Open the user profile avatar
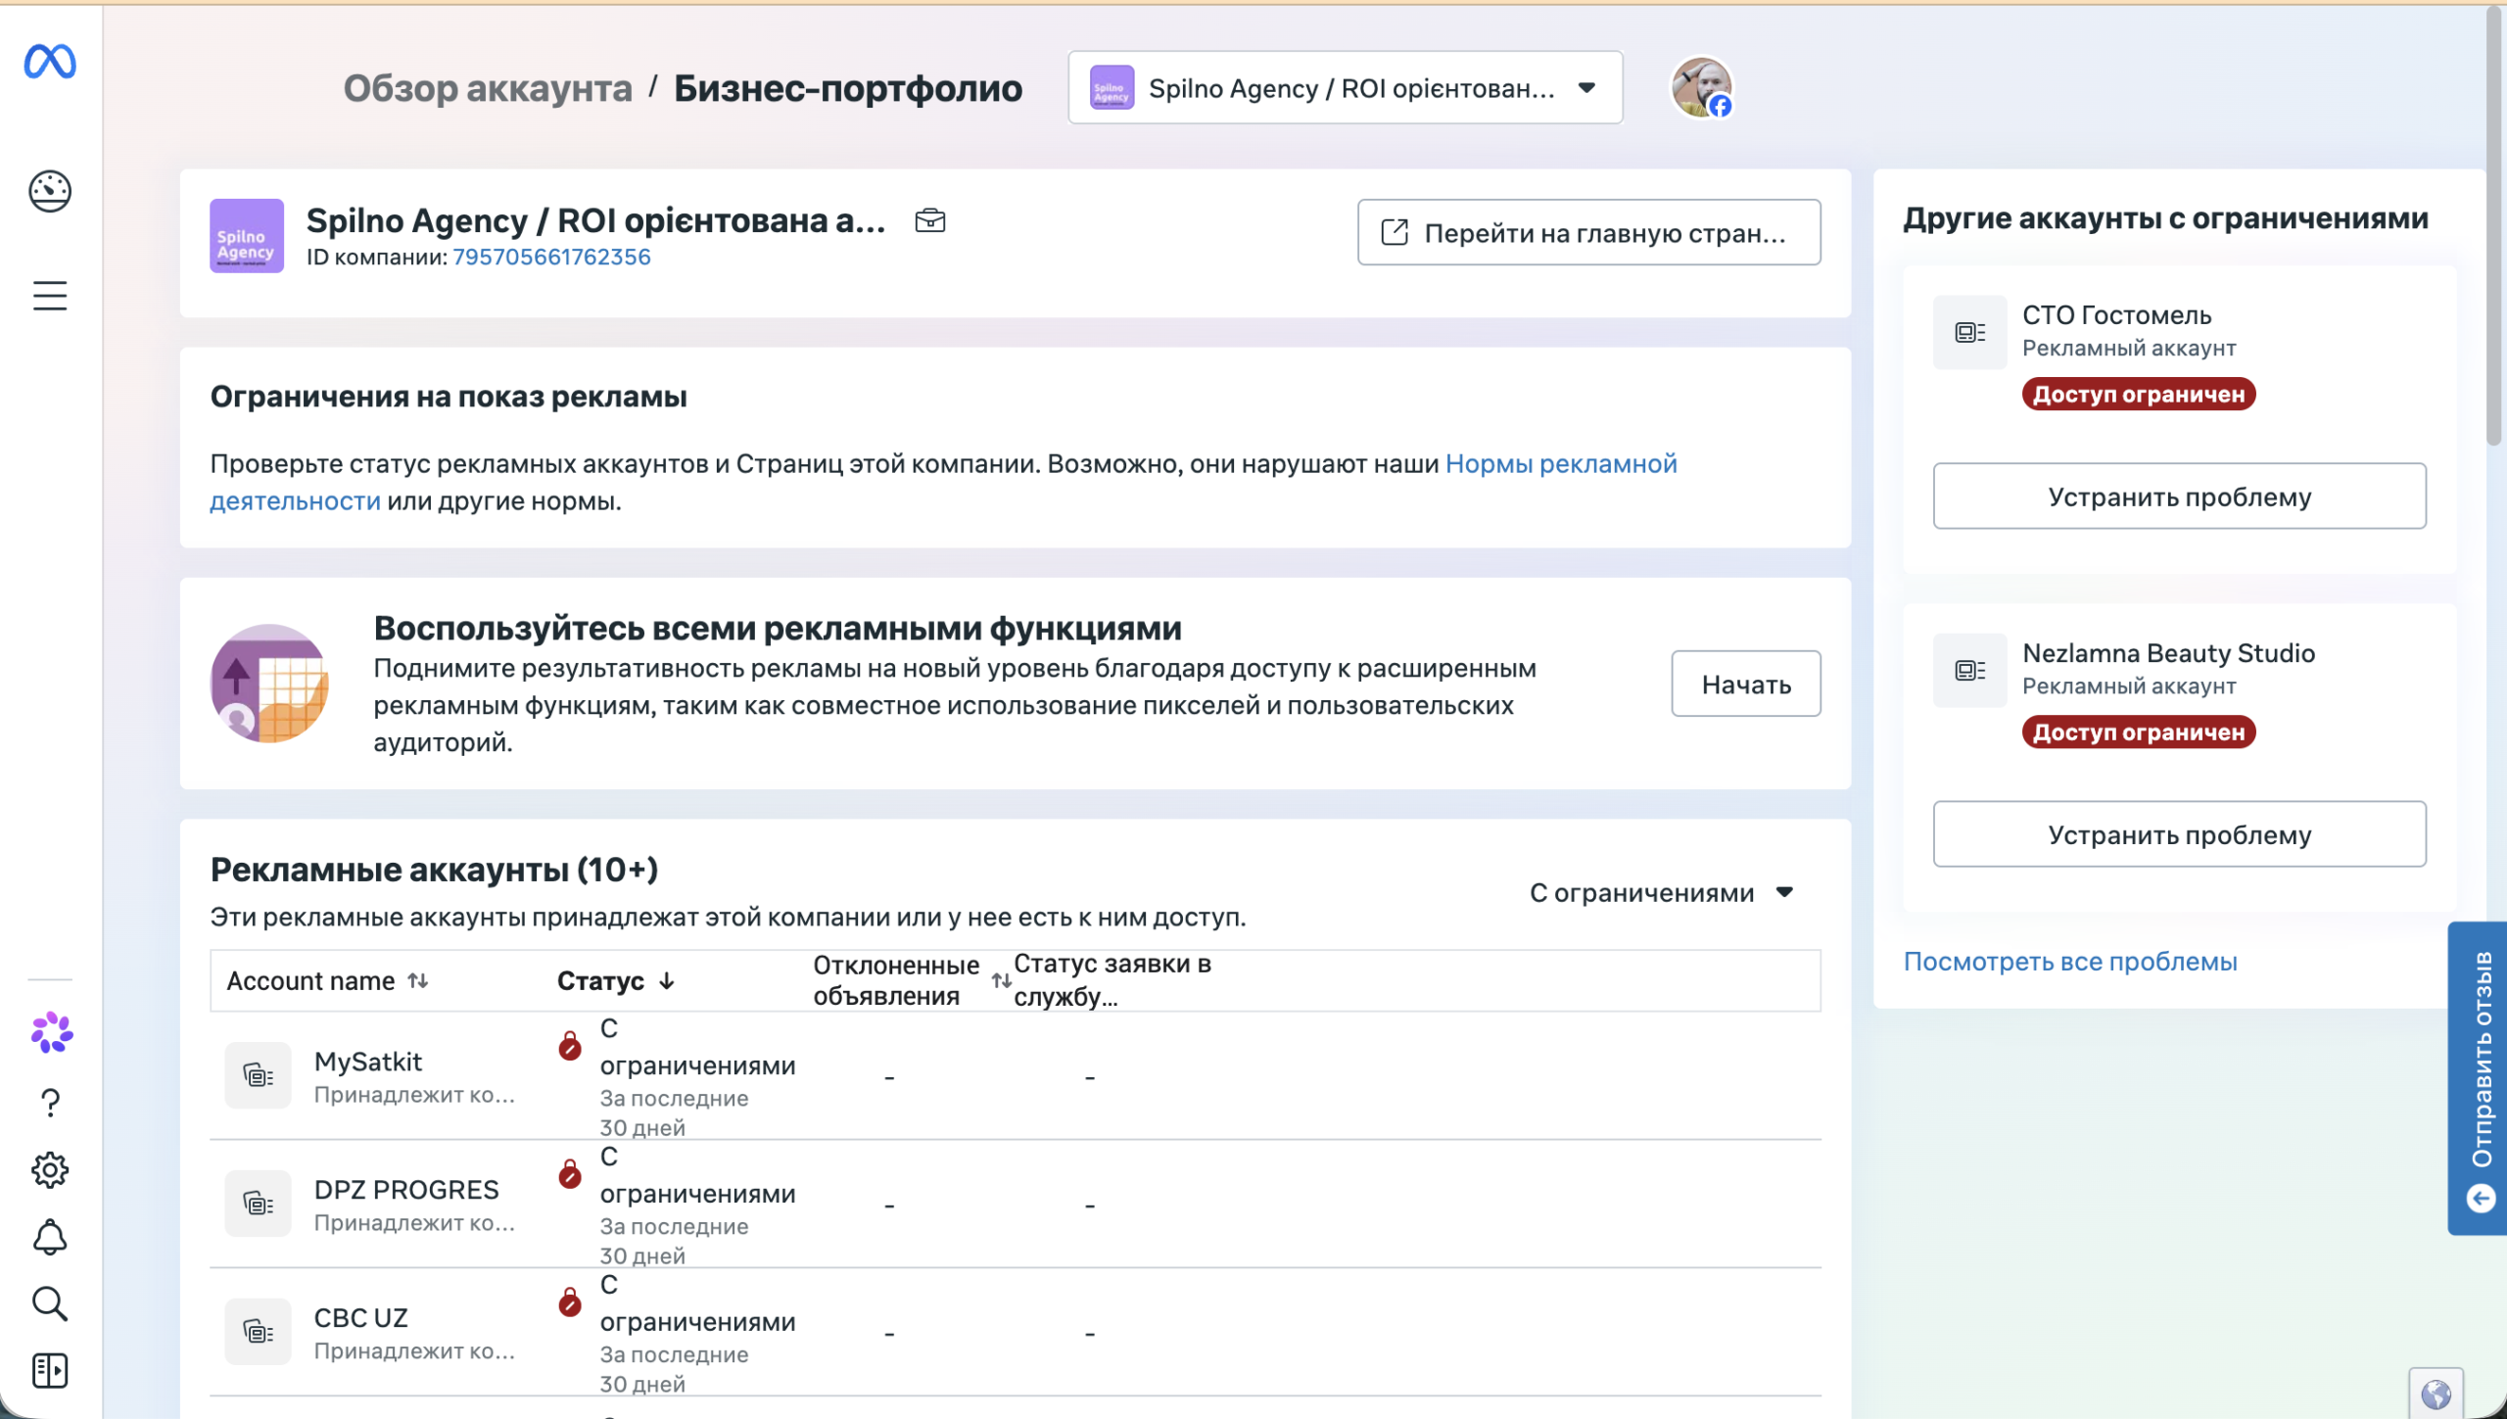This screenshot has height=1419, width=2507. (x=1702, y=87)
